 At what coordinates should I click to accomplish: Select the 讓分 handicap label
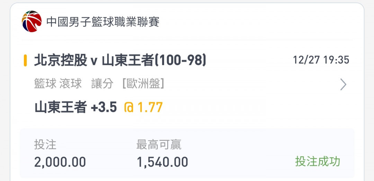pyautogui.click(x=102, y=84)
